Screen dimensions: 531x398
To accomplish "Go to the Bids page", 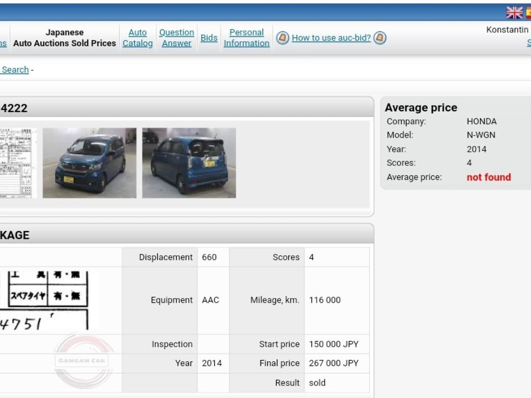I will (209, 37).
